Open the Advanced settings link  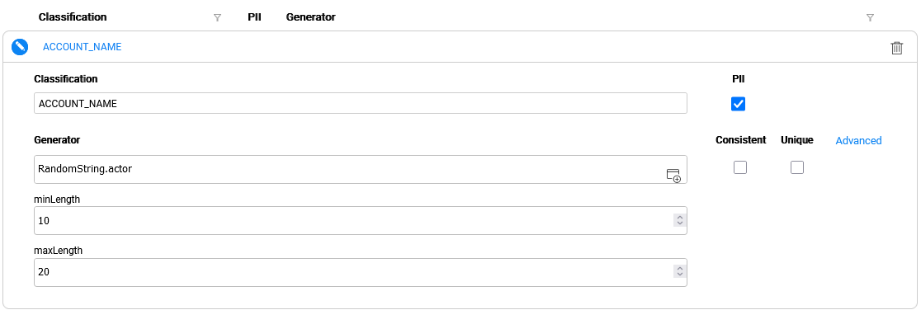[x=858, y=140]
